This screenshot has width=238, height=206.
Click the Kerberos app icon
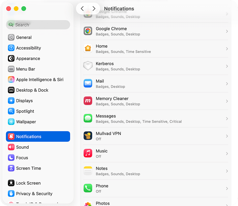point(88,66)
